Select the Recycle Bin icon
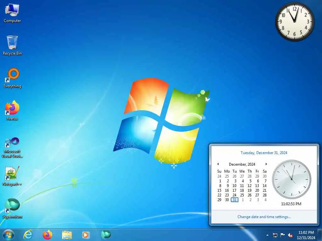 [x=12, y=46]
